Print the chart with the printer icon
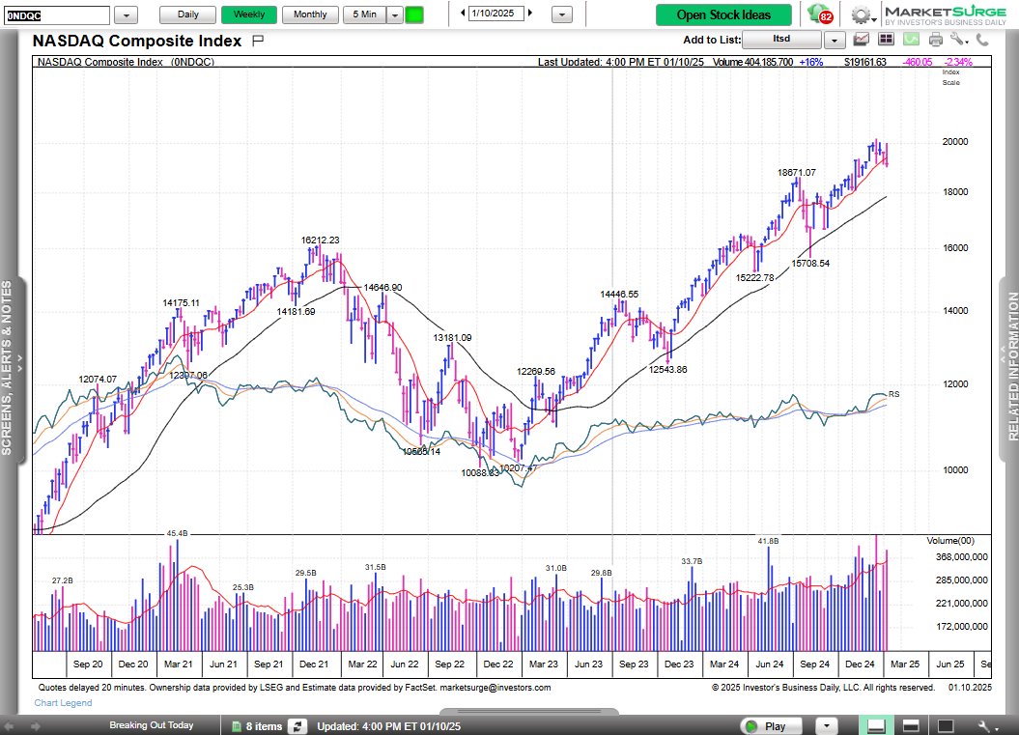Viewport: 1019px width, 735px height. pos(936,40)
